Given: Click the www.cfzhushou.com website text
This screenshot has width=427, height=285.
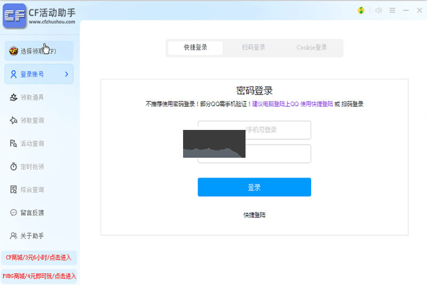Looking at the screenshot, I should [x=52, y=22].
